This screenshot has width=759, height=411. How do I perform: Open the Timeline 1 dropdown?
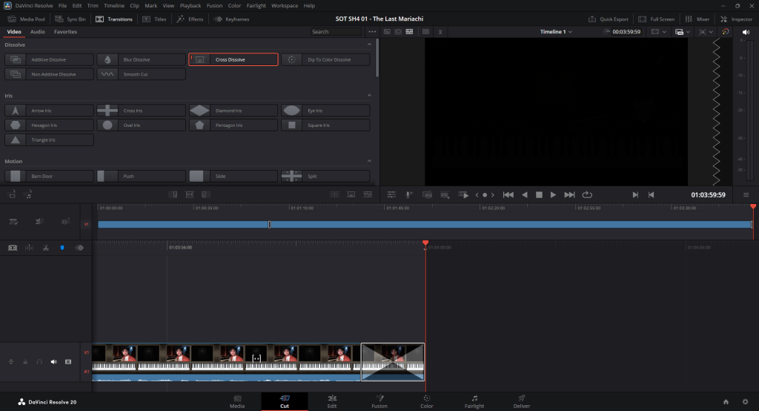556,32
